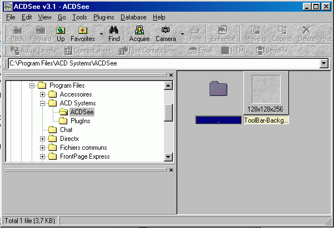This screenshot has height=228, width=334.
Task: Click the SendPix toolbar item
Action: pyautogui.click(x=272, y=50)
